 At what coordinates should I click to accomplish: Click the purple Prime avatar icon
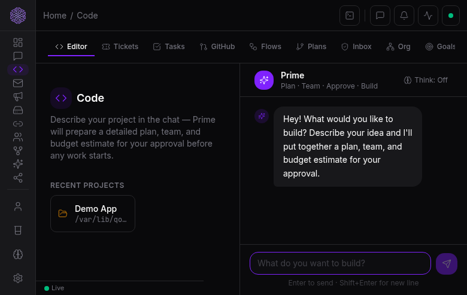pos(264,80)
